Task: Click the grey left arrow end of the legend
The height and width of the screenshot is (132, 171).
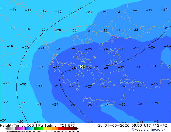Action: (x=6, y=128)
